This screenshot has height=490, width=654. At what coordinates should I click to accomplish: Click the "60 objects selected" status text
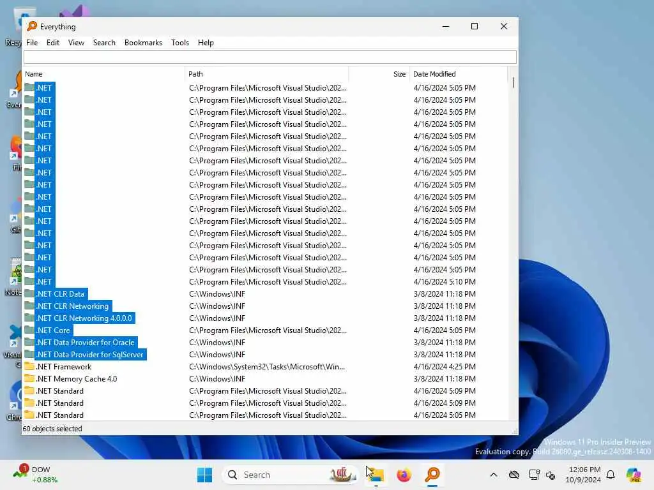point(52,428)
